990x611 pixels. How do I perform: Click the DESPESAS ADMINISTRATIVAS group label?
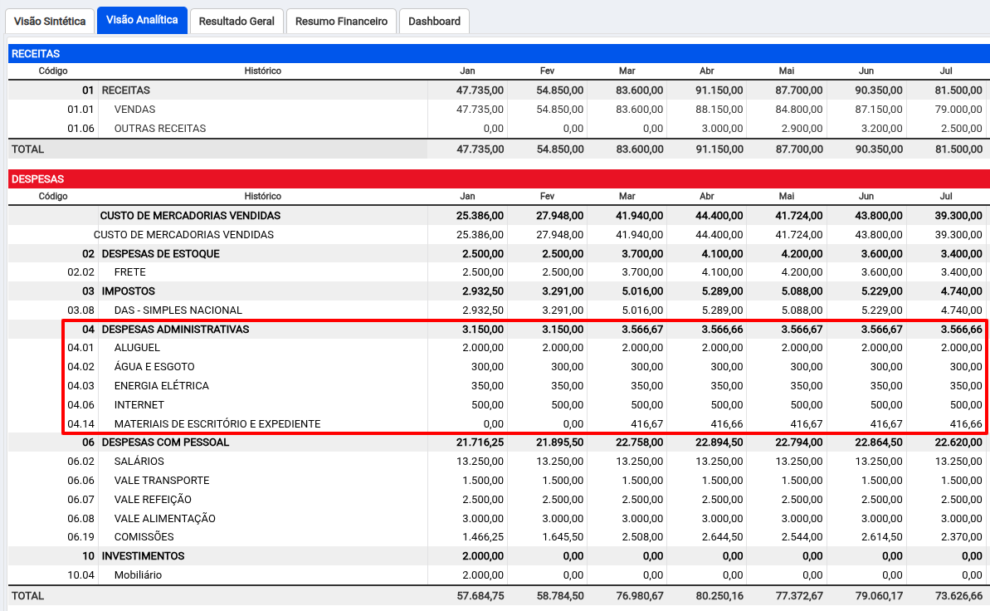tap(175, 330)
